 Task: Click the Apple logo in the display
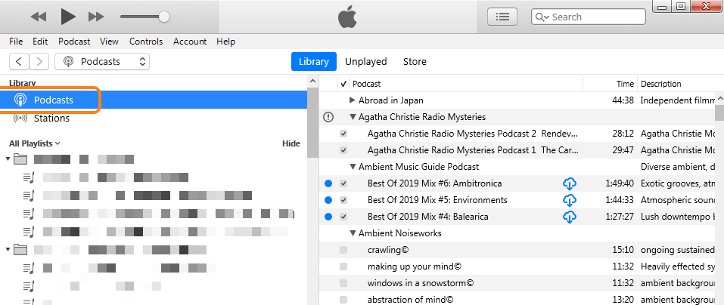(x=347, y=17)
